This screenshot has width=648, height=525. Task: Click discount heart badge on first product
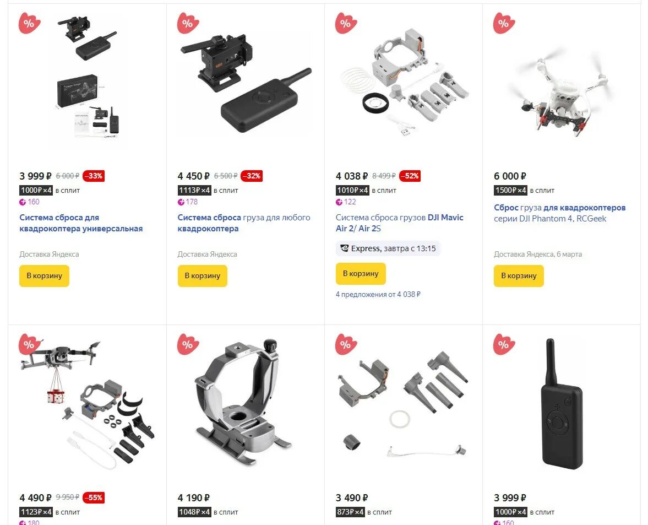(29, 24)
